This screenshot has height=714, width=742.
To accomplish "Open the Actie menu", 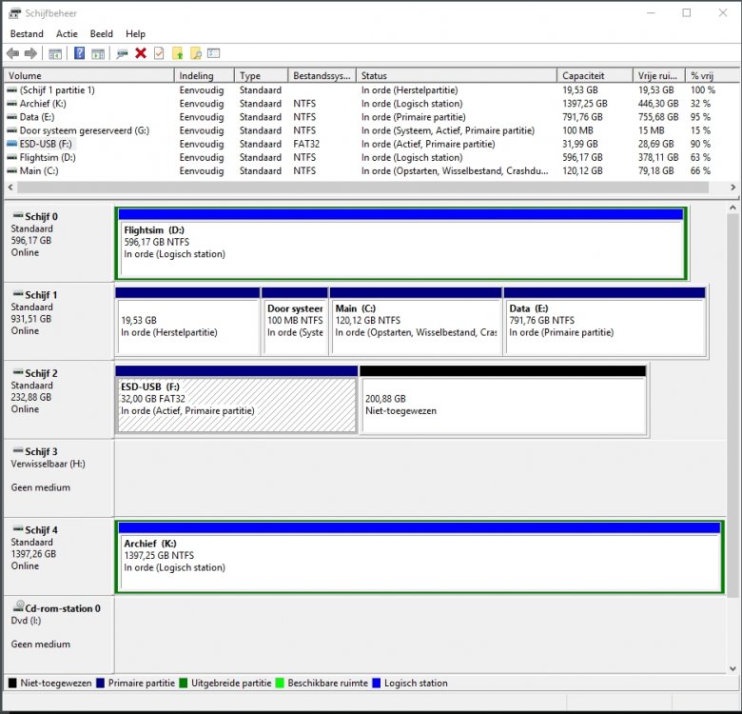I will [67, 33].
